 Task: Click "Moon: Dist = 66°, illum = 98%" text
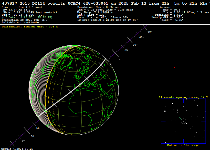pos(102,17)
